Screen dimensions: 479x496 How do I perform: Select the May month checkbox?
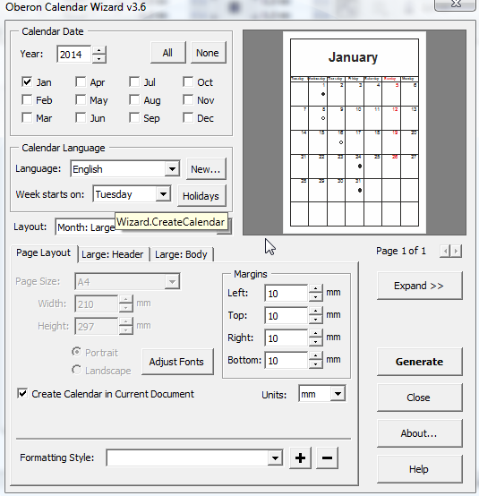pyautogui.click(x=81, y=100)
